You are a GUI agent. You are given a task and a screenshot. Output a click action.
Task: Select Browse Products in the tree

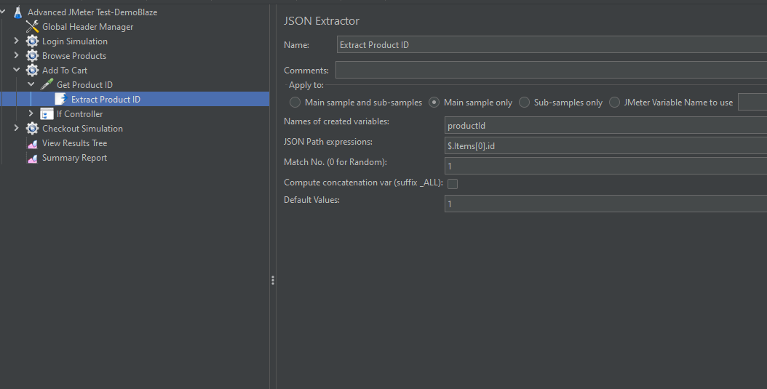[74, 56]
